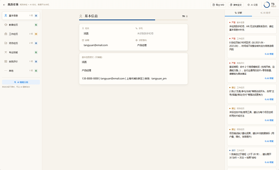Image resolution: width=279 pixels, height=170 pixels.
Task: Click the envelope icon beside 邮箱 label
Action: (83, 40)
